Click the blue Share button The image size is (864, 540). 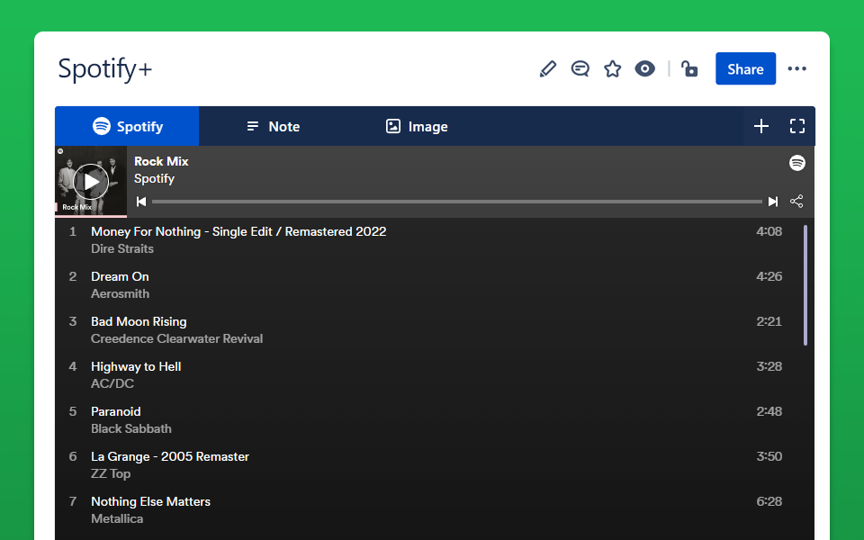pyautogui.click(x=745, y=69)
